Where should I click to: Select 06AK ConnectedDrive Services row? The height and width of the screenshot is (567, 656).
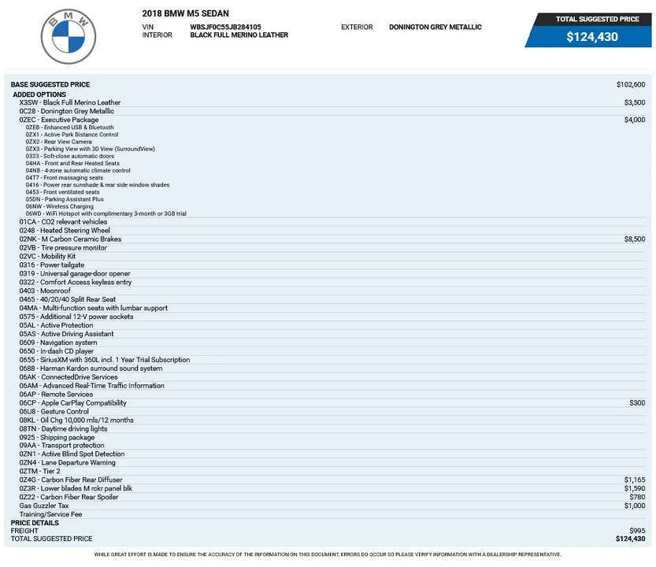[x=332, y=377]
